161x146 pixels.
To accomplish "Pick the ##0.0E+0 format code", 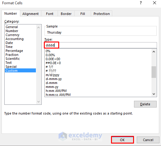I will (x=98, y=63).
